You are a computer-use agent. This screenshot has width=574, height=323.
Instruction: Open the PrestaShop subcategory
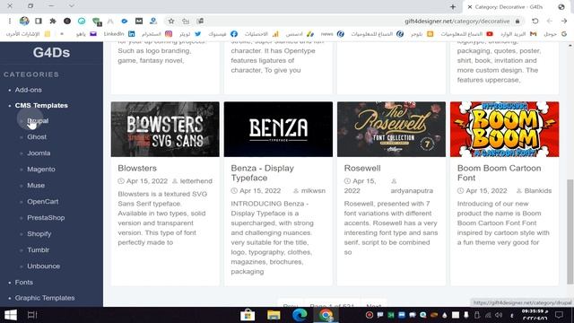pyautogui.click(x=46, y=217)
